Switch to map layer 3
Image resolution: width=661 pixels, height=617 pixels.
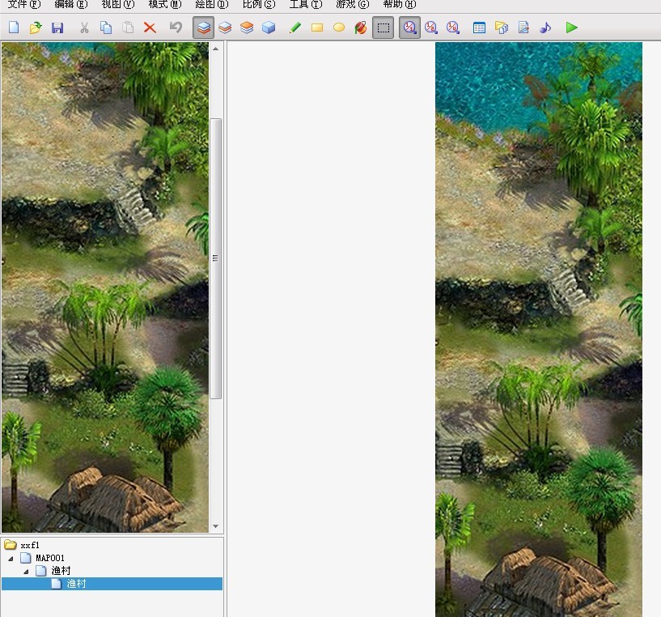(x=247, y=28)
